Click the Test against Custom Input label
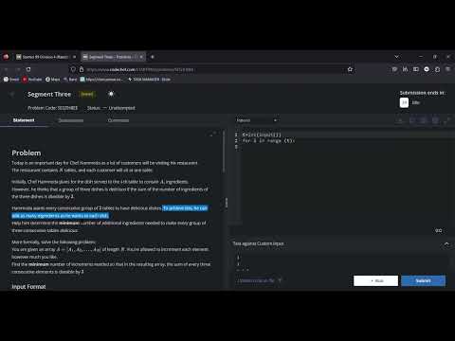The image size is (455, 341). tap(258, 243)
